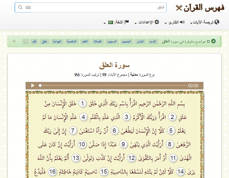Click the فهرس القرآن site logo
Viewport: 229px width, 178px height.
(200, 8)
